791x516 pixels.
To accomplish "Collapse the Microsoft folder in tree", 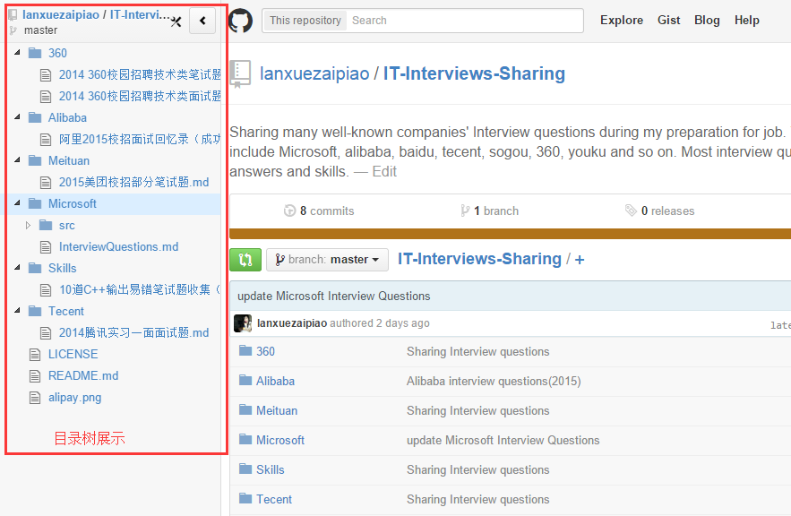I will click(18, 203).
